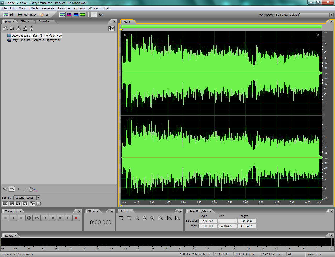Zoom in vertically

tap(169, 218)
